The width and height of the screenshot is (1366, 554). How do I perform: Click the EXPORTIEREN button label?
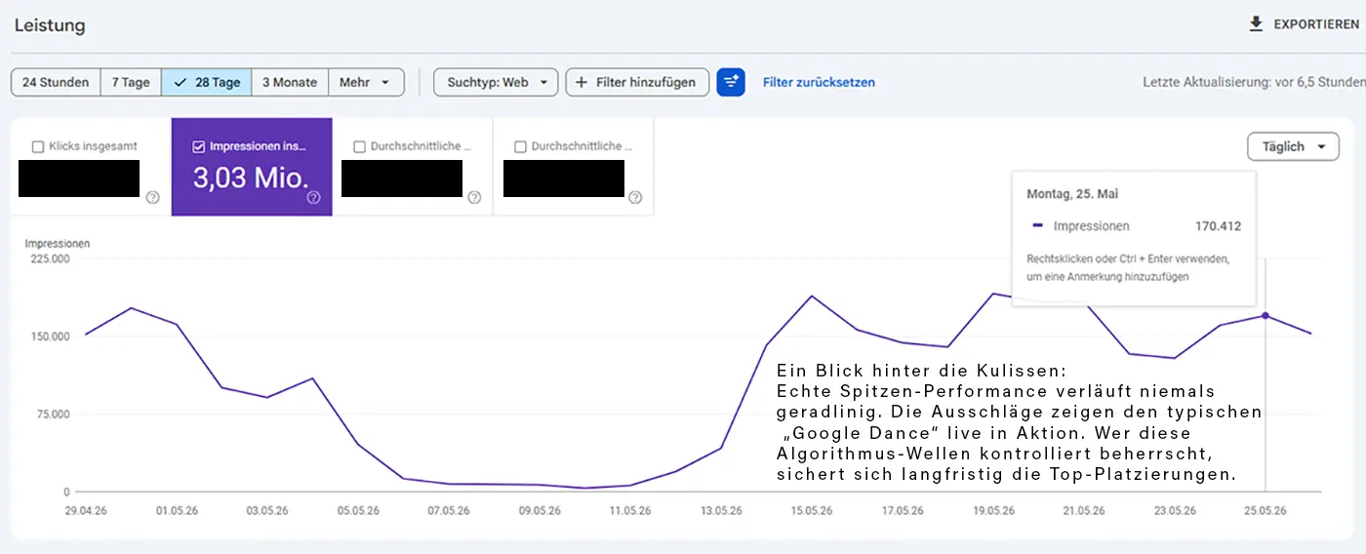[x=1316, y=24]
